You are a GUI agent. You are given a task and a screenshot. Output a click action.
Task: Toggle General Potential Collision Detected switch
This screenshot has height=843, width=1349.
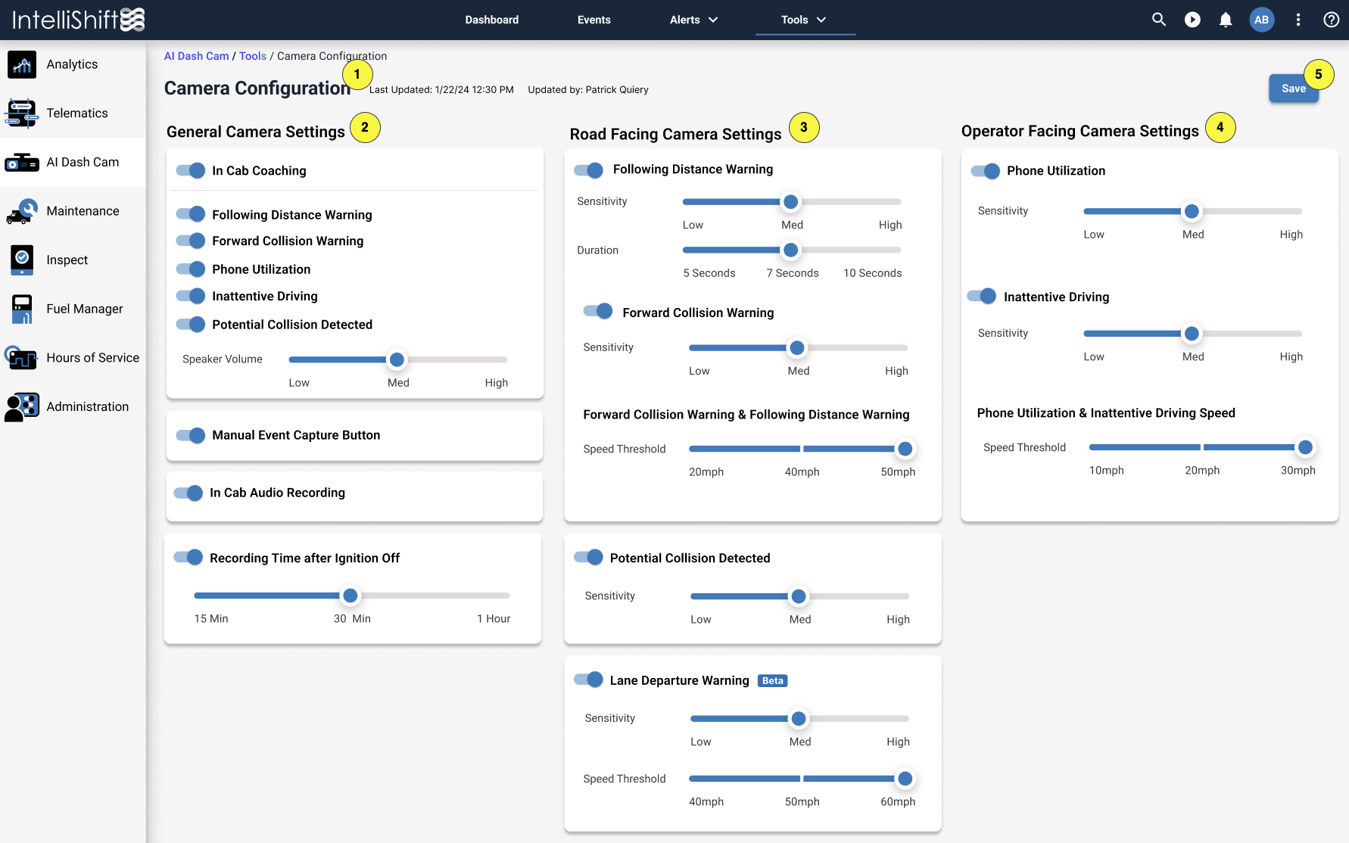[x=191, y=324]
